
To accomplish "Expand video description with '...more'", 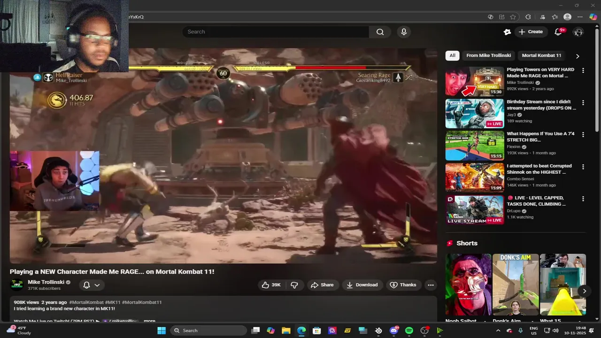I will coord(149,321).
